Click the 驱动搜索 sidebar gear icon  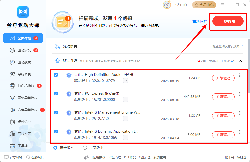tap(12, 62)
